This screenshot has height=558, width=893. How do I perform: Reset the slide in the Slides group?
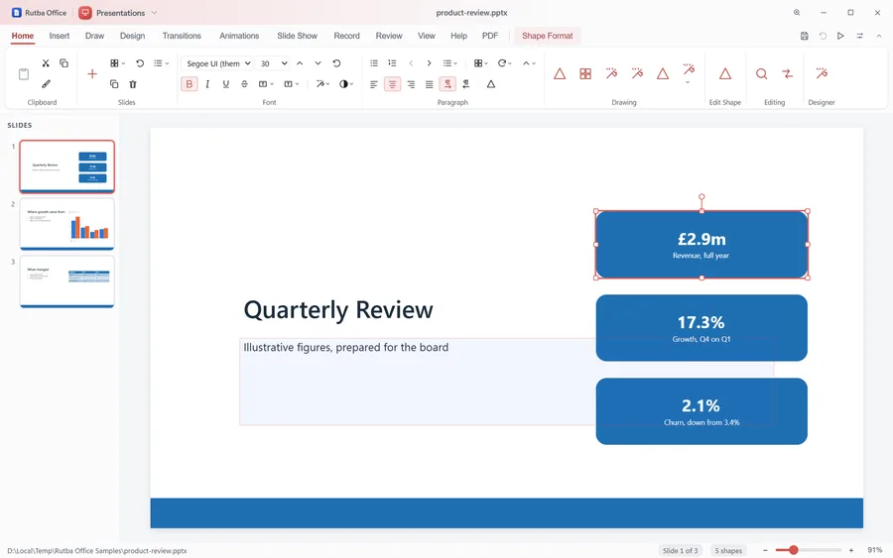(140, 63)
